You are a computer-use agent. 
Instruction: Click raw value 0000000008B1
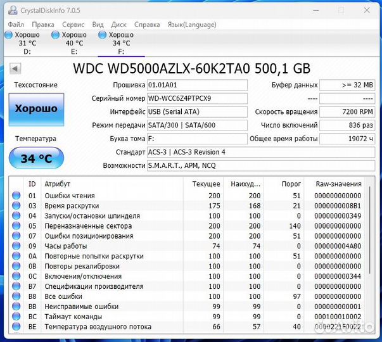pyautogui.click(x=338, y=206)
